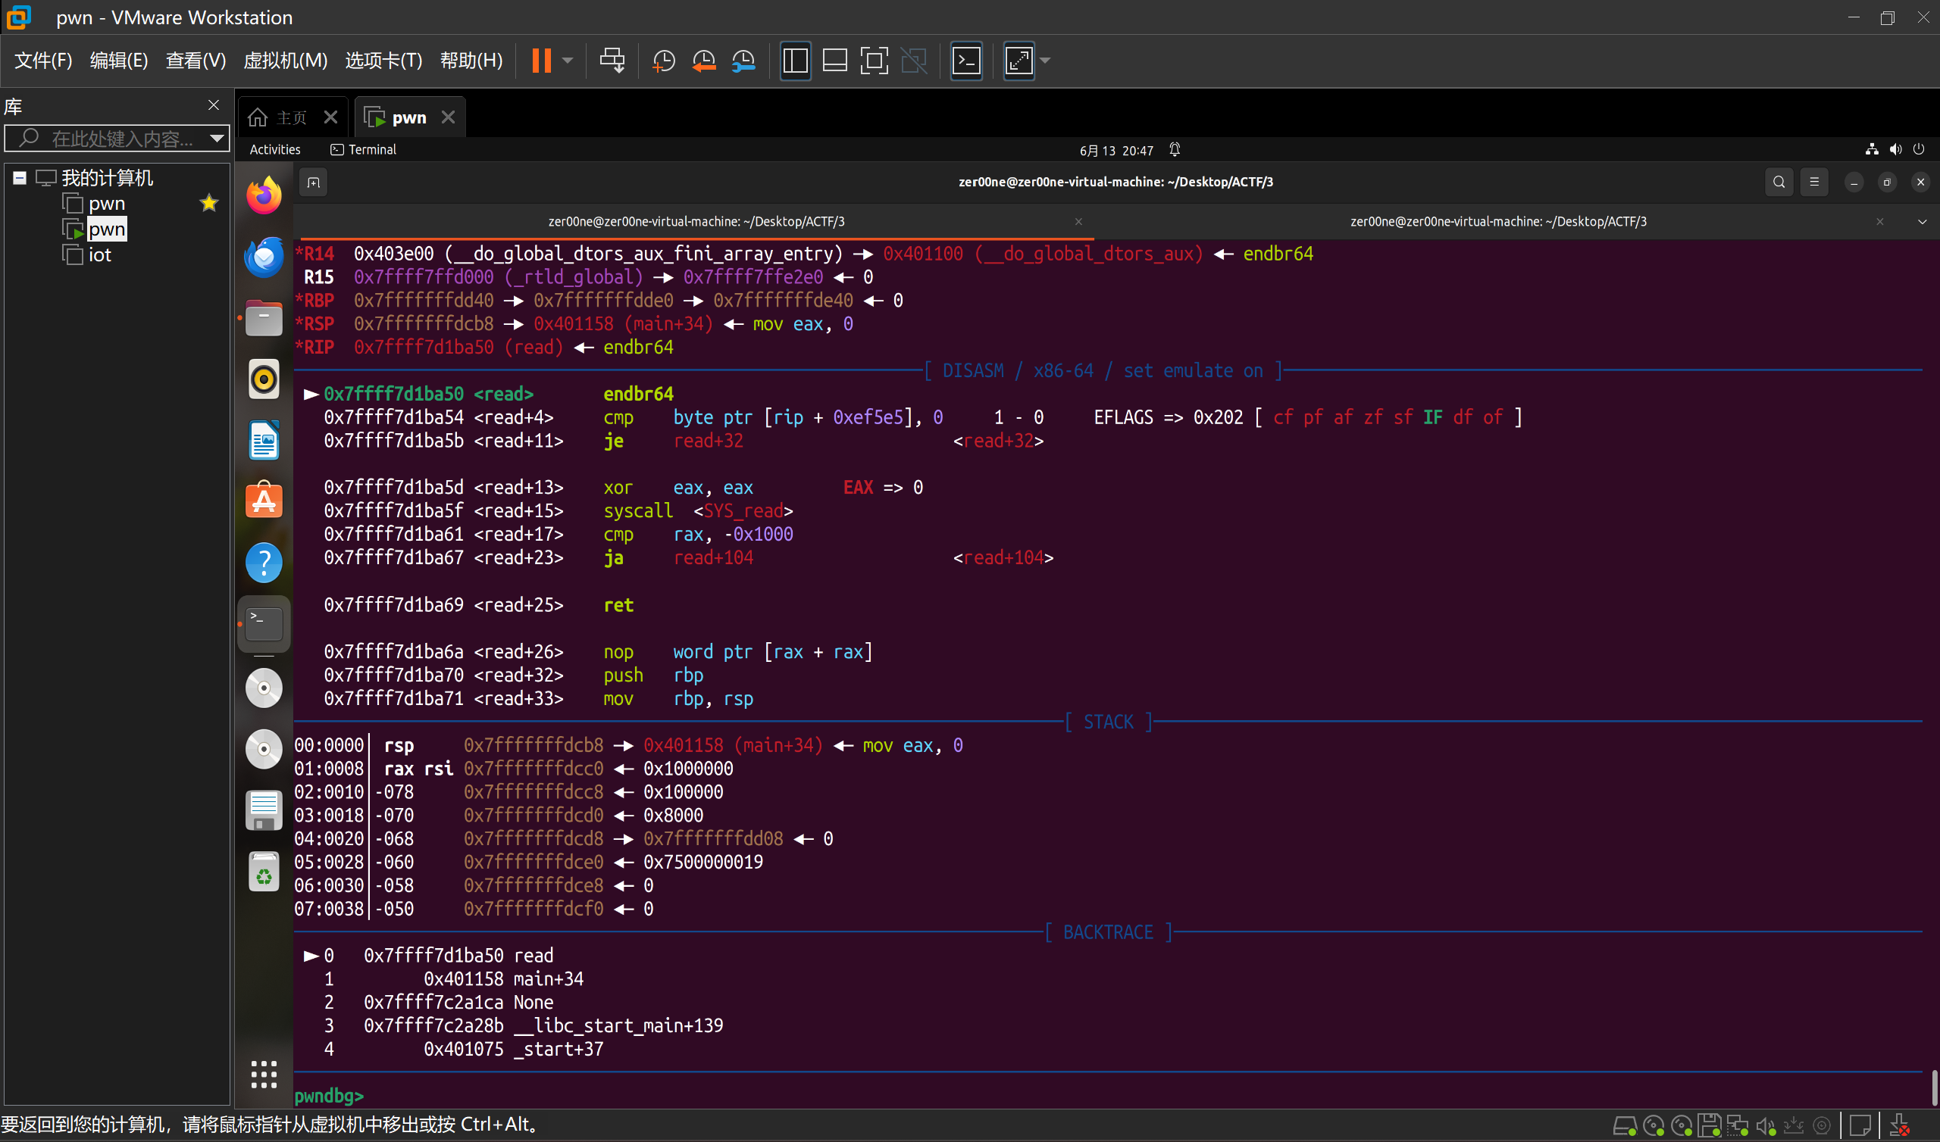
Task: Open Ubuntu Activities overview
Action: pos(275,149)
